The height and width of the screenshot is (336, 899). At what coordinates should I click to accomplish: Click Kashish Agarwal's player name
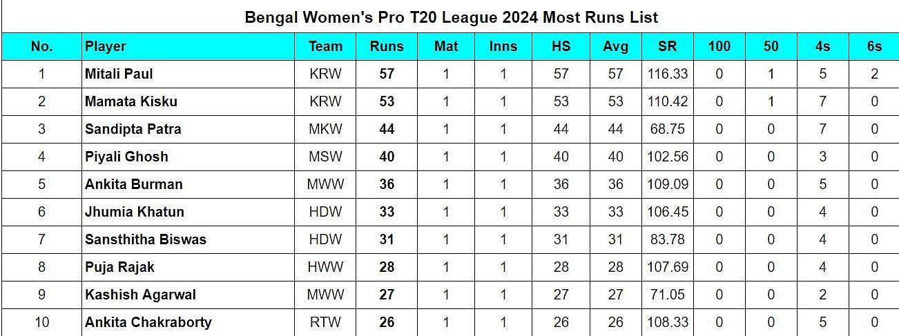140,295
